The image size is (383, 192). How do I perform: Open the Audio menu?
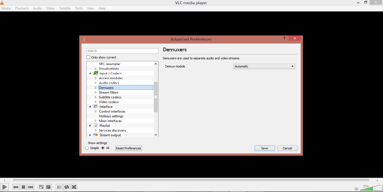point(37,8)
